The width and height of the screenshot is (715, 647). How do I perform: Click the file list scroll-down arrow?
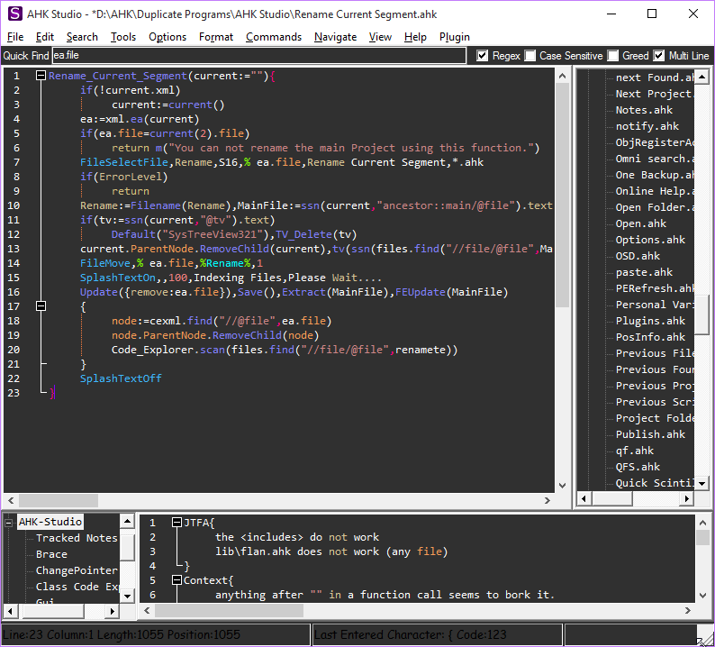point(701,482)
